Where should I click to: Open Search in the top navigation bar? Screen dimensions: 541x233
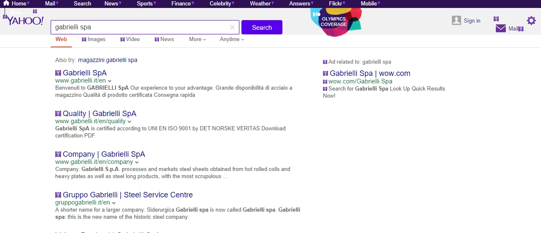[x=82, y=3]
